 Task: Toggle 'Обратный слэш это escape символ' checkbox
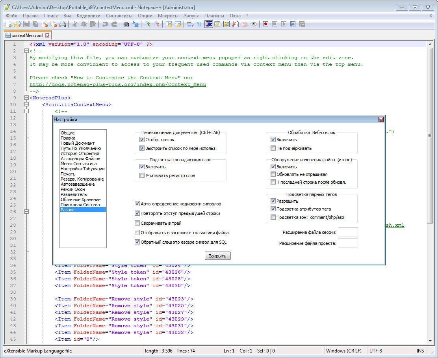(137, 242)
